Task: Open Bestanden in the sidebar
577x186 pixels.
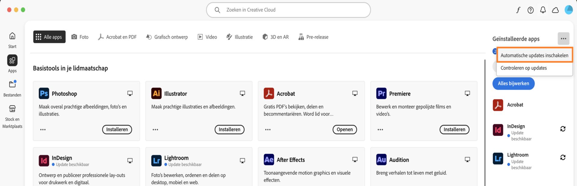Action: pos(12,88)
